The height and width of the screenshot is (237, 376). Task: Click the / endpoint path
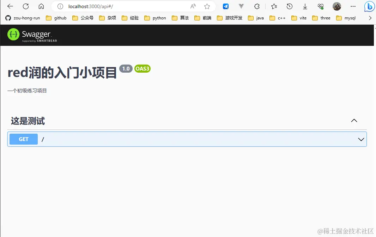(43, 139)
